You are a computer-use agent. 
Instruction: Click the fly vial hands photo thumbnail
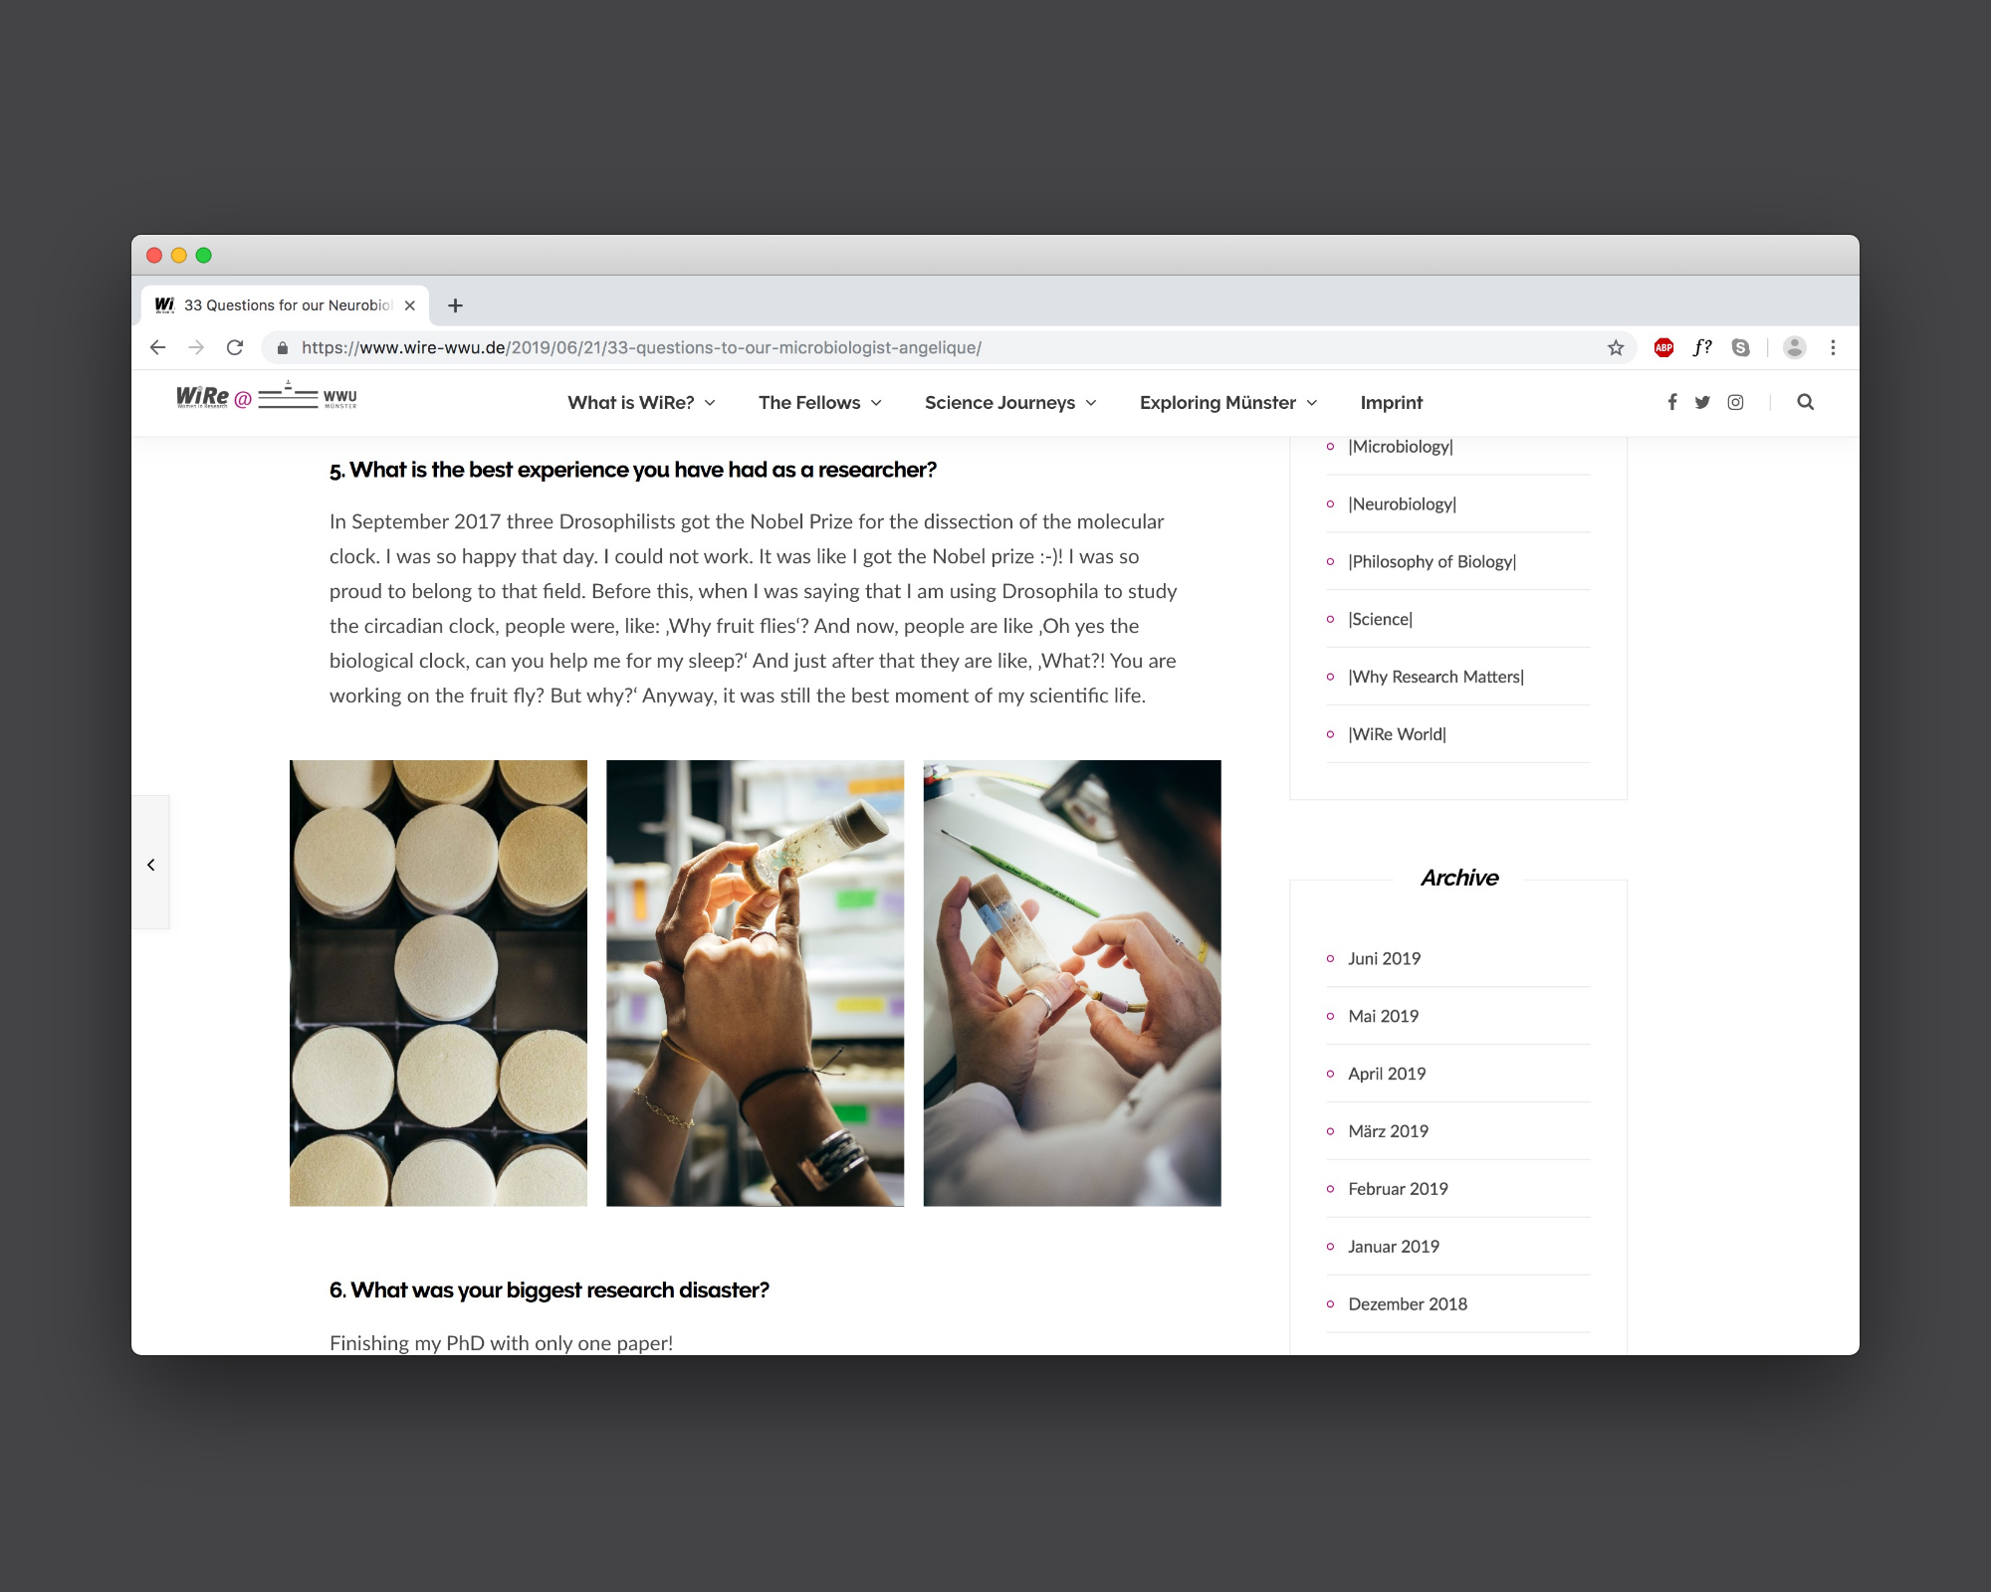(755, 983)
